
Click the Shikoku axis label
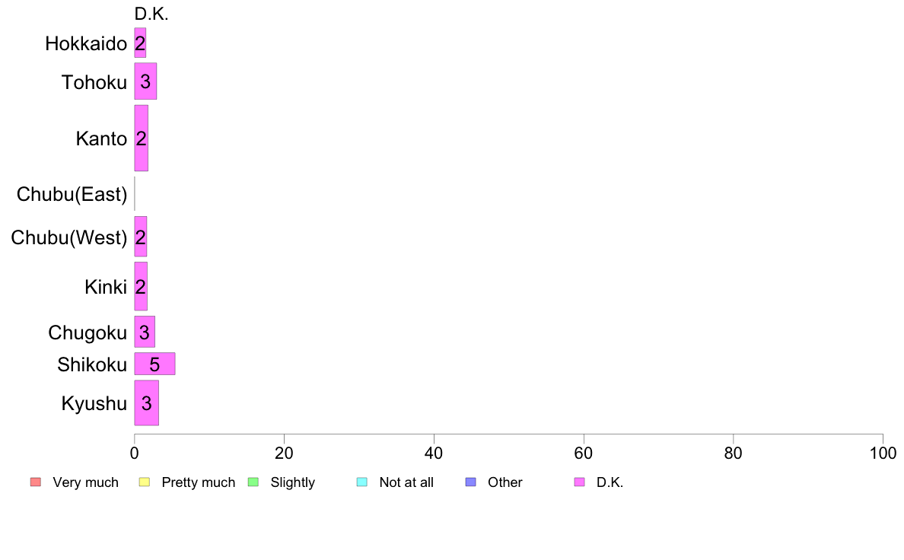coord(91,364)
